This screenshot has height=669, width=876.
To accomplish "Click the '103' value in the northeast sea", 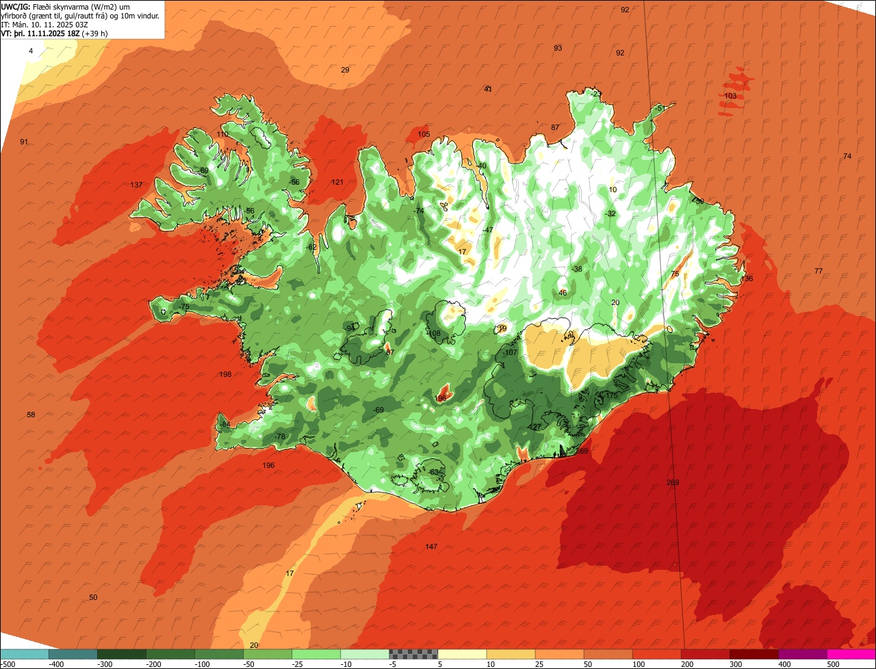I will tap(730, 96).
